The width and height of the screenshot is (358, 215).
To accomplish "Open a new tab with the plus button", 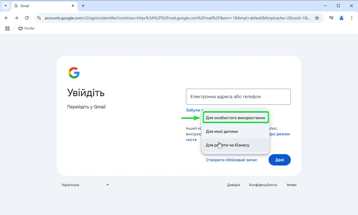I will point(83,6).
